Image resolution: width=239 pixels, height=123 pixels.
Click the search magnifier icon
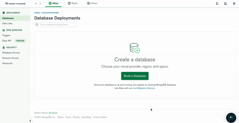pyautogui.click(x=37, y=25)
